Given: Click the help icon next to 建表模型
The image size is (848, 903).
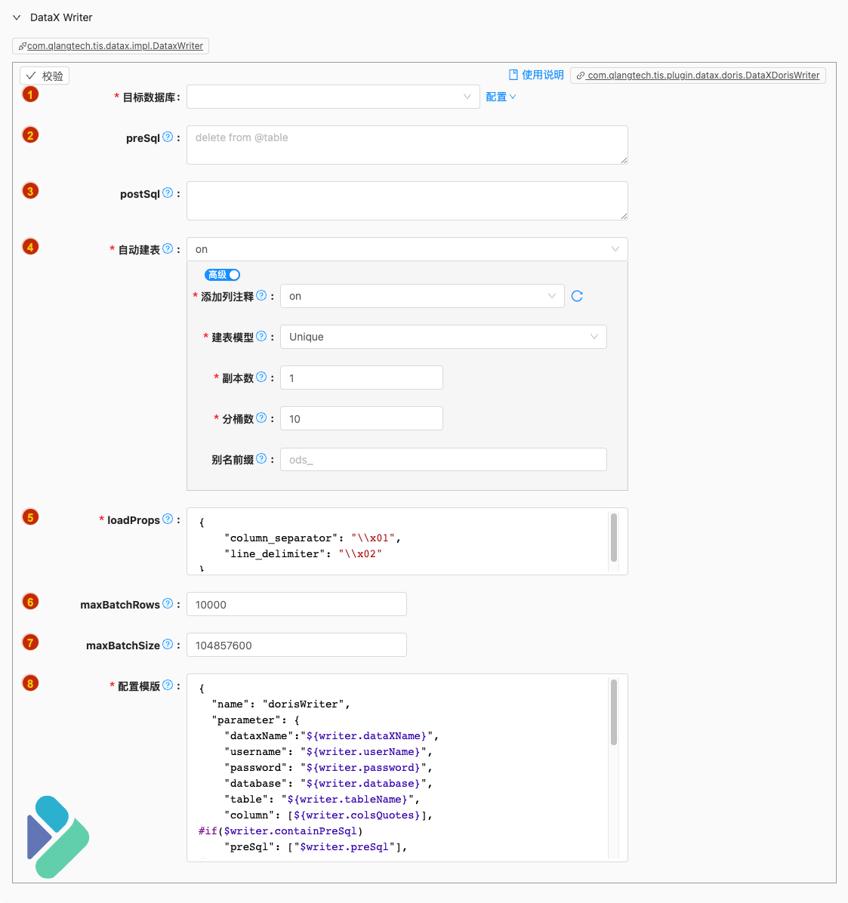Looking at the screenshot, I should coord(261,336).
